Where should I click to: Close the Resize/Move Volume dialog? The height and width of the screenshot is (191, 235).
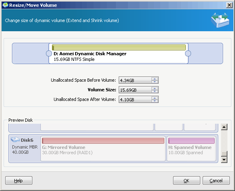point(229,5)
